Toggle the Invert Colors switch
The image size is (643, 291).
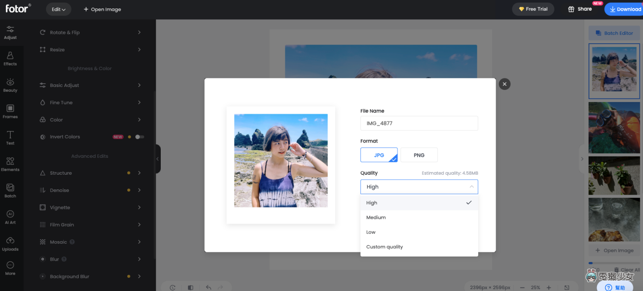pos(140,137)
